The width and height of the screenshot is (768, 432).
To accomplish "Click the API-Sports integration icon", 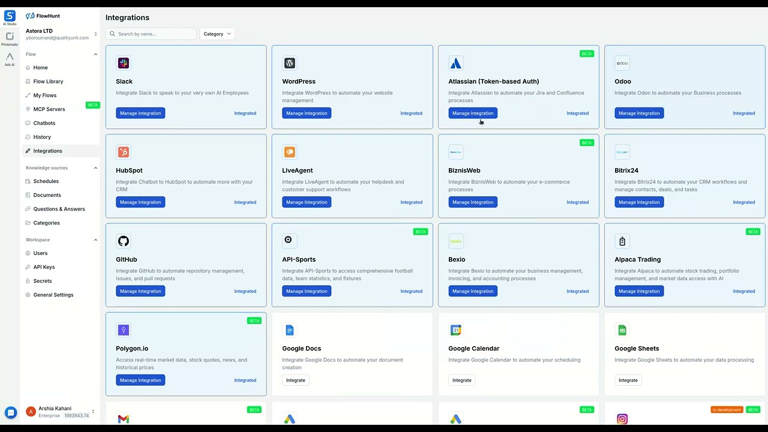I will point(289,240).
